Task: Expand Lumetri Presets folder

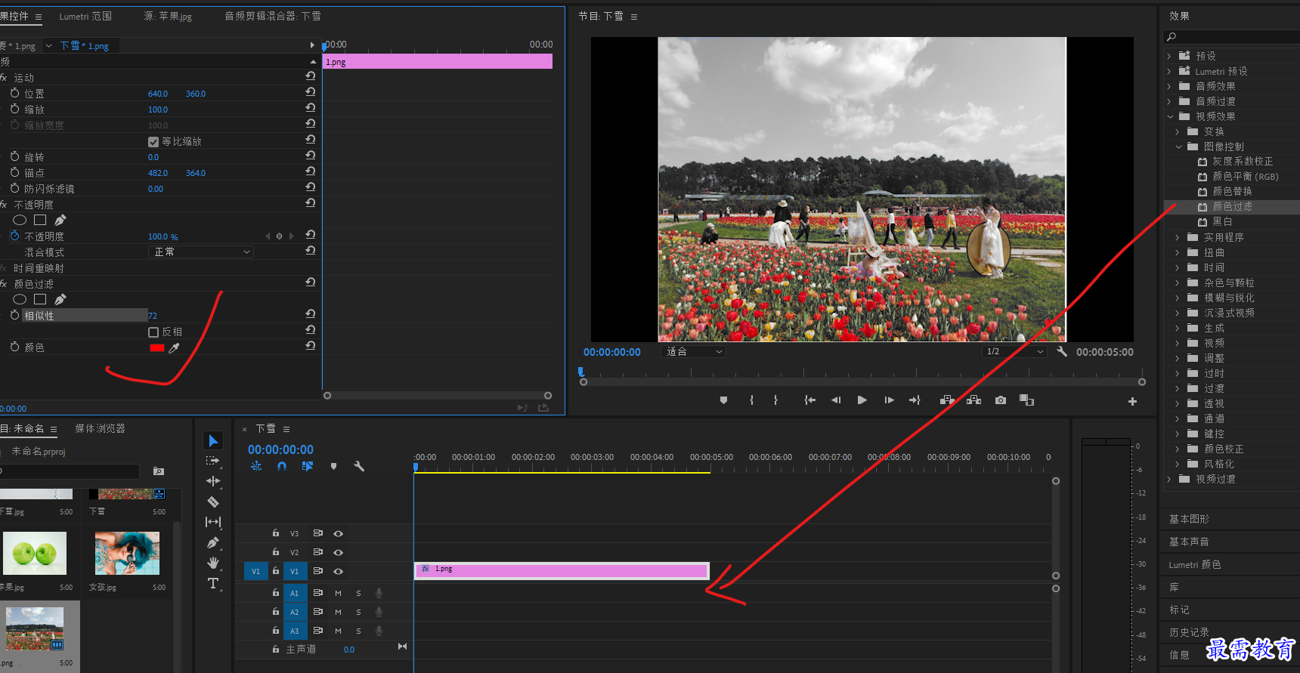Action: point(1168,71)
